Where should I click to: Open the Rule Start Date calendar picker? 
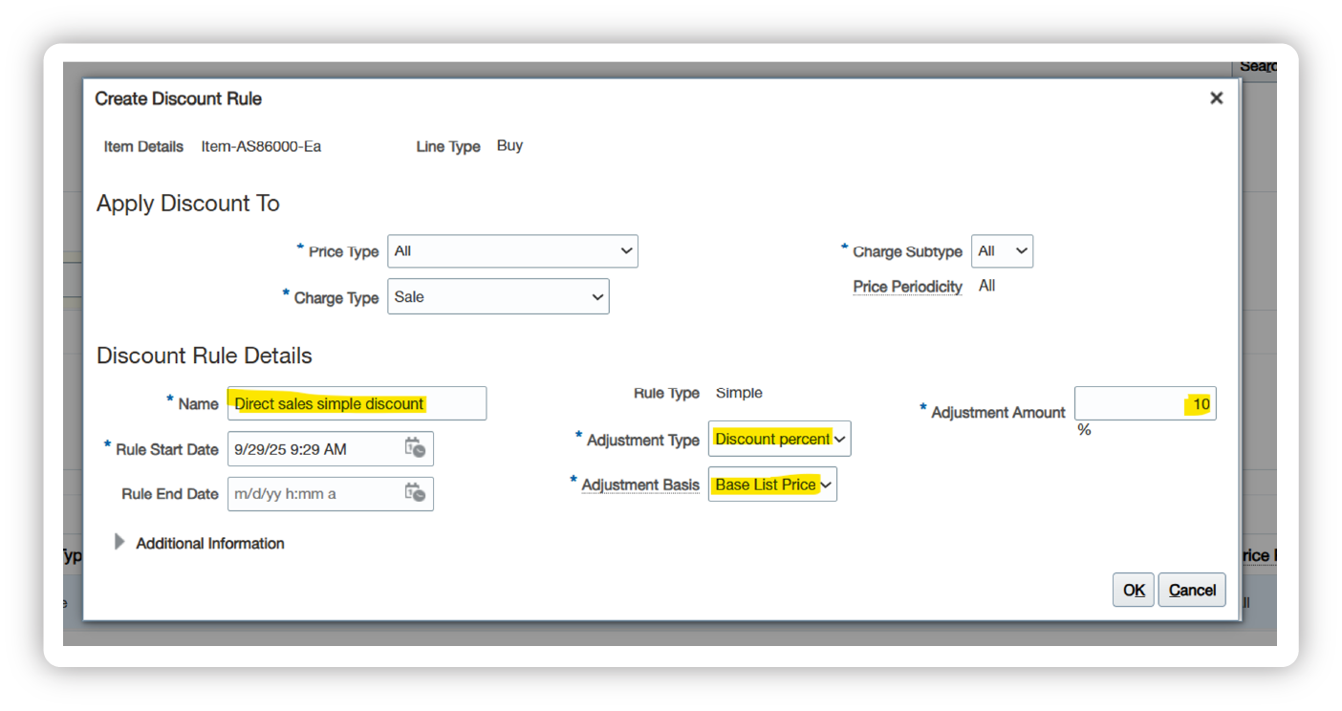(x=415, y=448)
